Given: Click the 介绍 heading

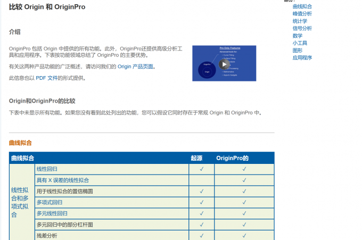Looking at the screenshot, I should pyautogui.click(x=15, y=32).
